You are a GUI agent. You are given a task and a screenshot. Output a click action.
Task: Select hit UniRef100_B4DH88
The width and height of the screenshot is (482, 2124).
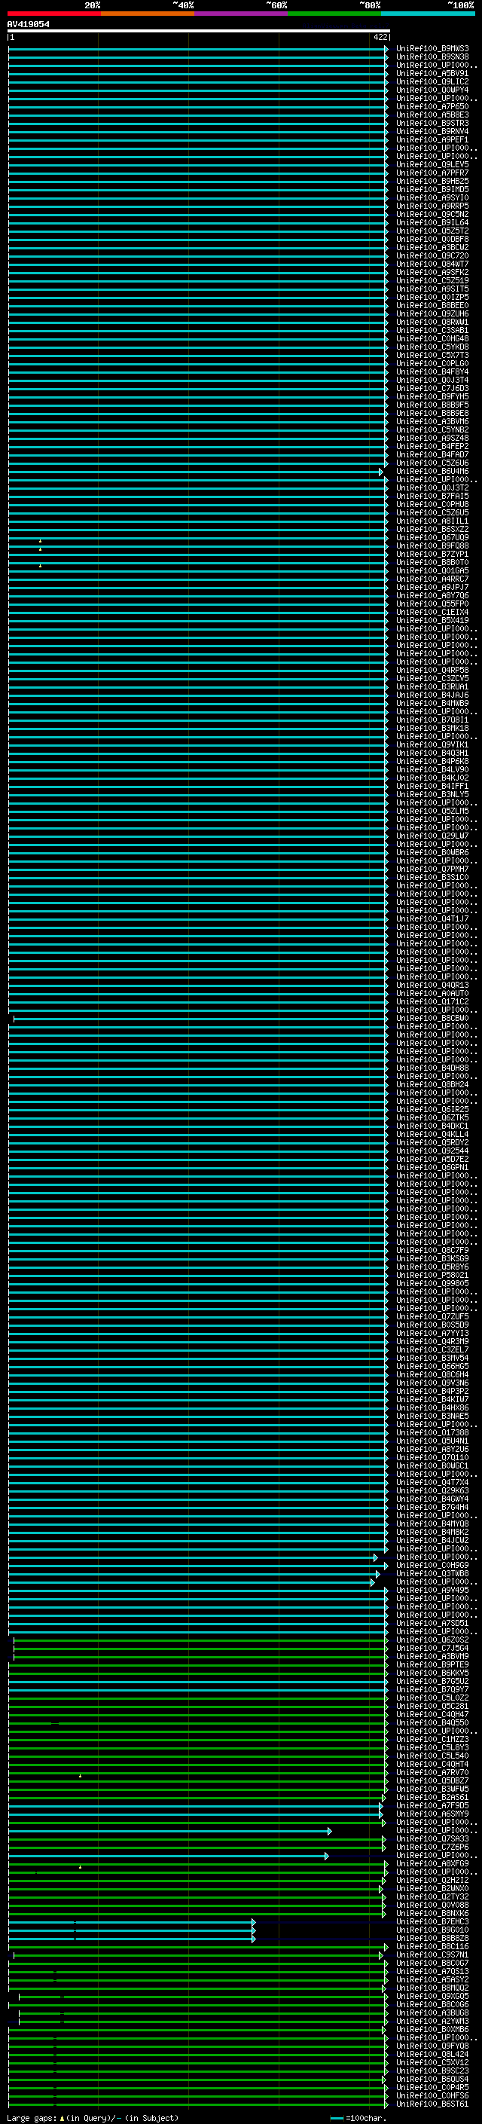coord(432,1068)
